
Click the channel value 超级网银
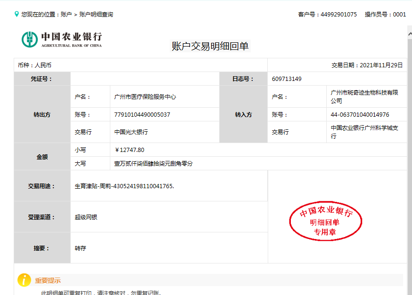[86, 217]
